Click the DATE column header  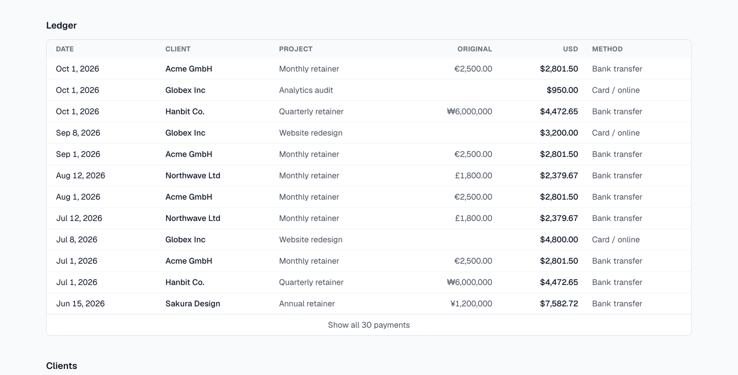(65, 49)
